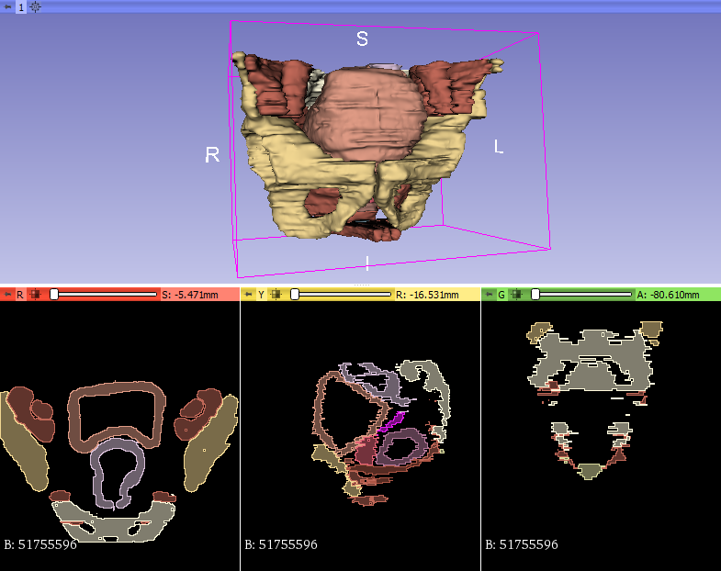Click the 3D view label '1'
This screenshot has height=571, width=721.
(21, 6)
